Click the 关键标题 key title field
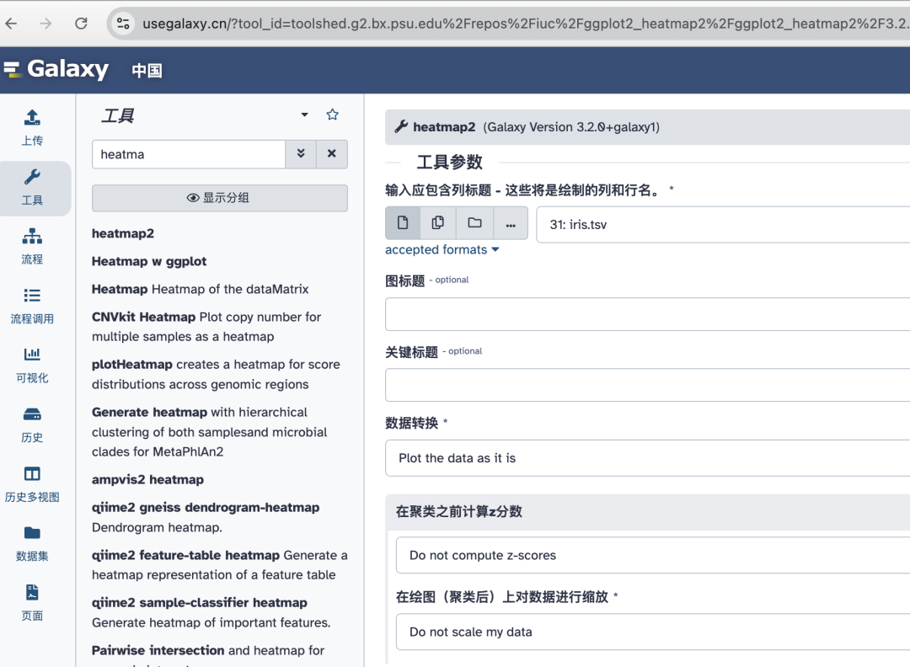Image resolution: width=910 pixels, height=667 pixels. point(648,385)
